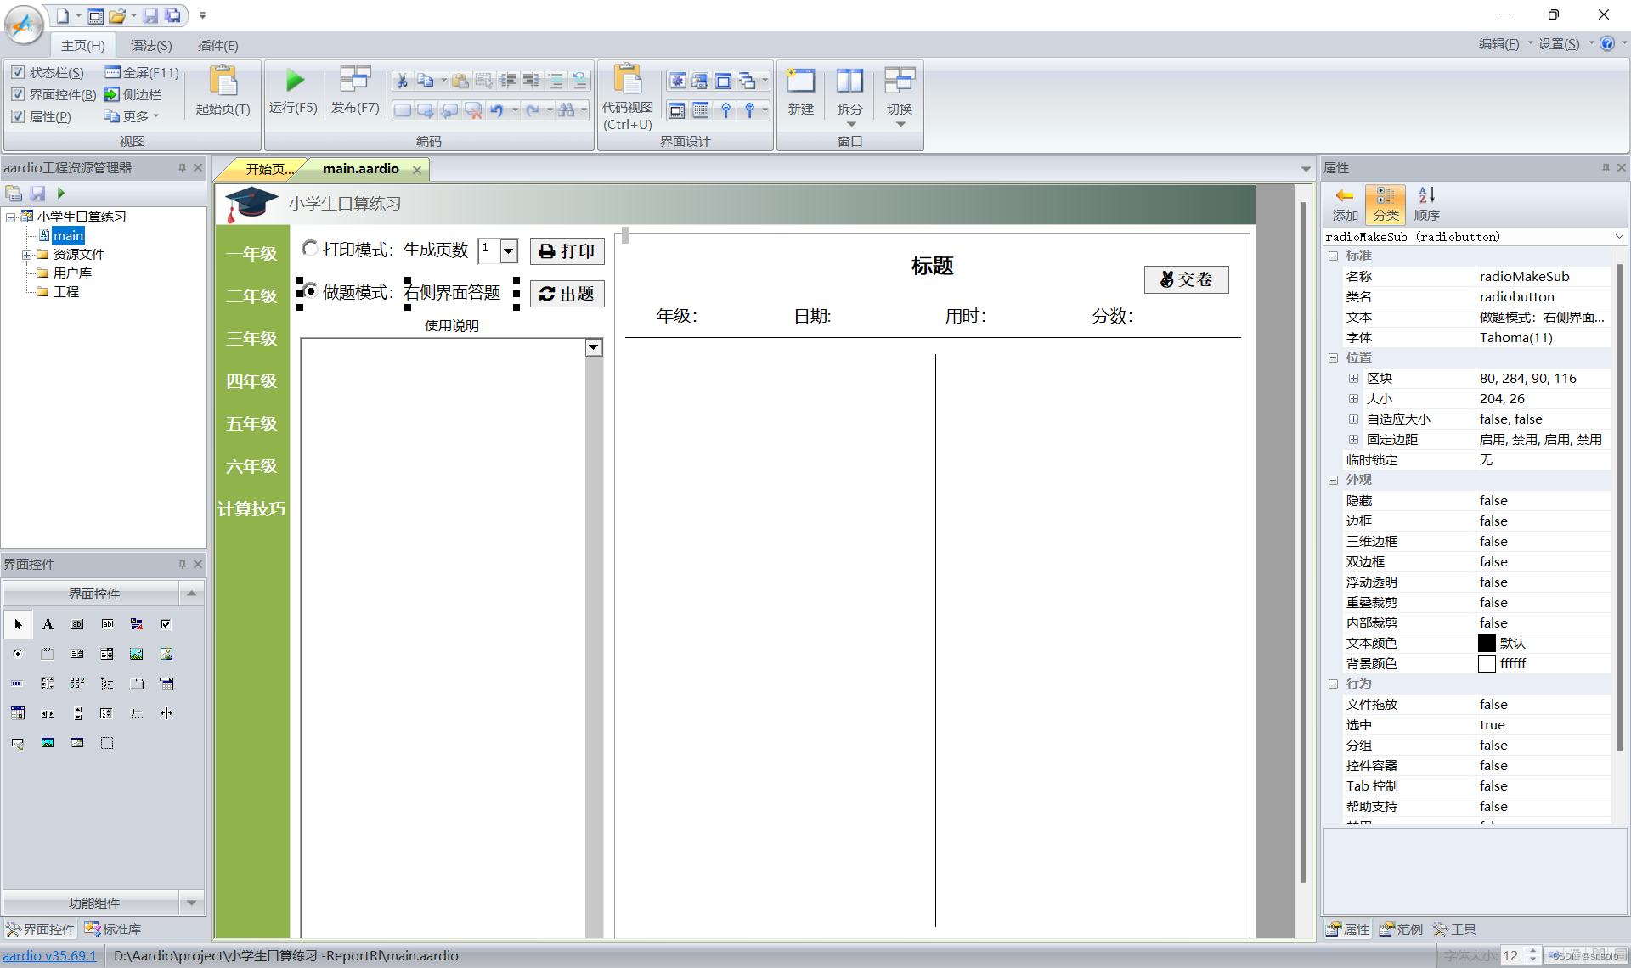Screen dimensions: 1631x968
Task: Open the 生成页数 combo box dropdown
Action: coord(509,250)
